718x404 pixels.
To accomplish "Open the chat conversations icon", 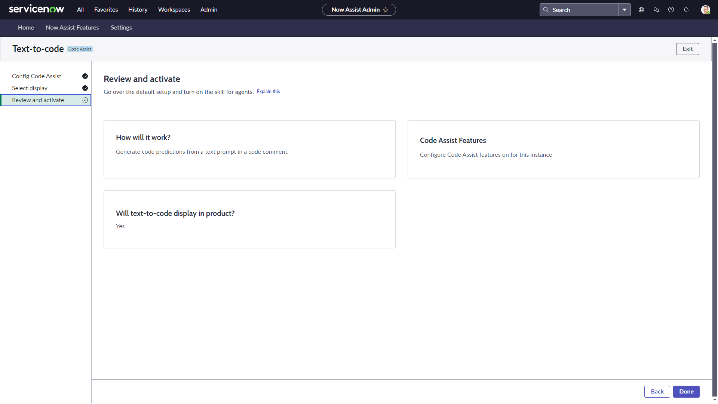I will 656,10.
